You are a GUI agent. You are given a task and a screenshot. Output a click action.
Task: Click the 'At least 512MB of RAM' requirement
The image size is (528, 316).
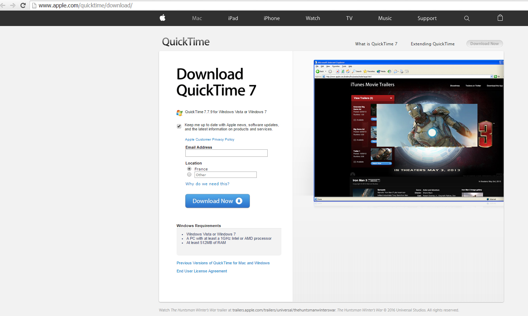[x=206, y=243]
